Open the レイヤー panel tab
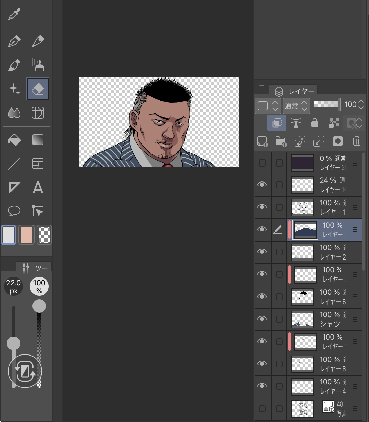The width and height of the screenshot is (369, 422). pyautogui.click(x=294, y=91)
